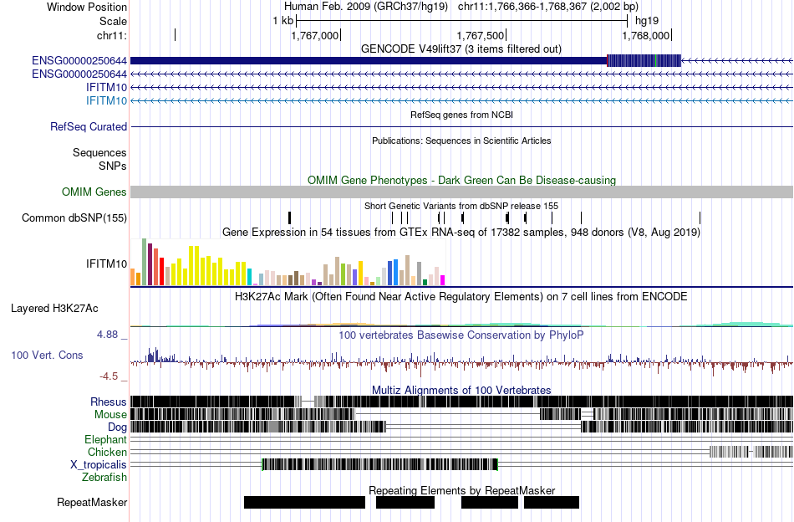This screenshot has height=522, width=794.
Task: Click the 'hg19' text beside the scale bar
Action: point(647,21)
